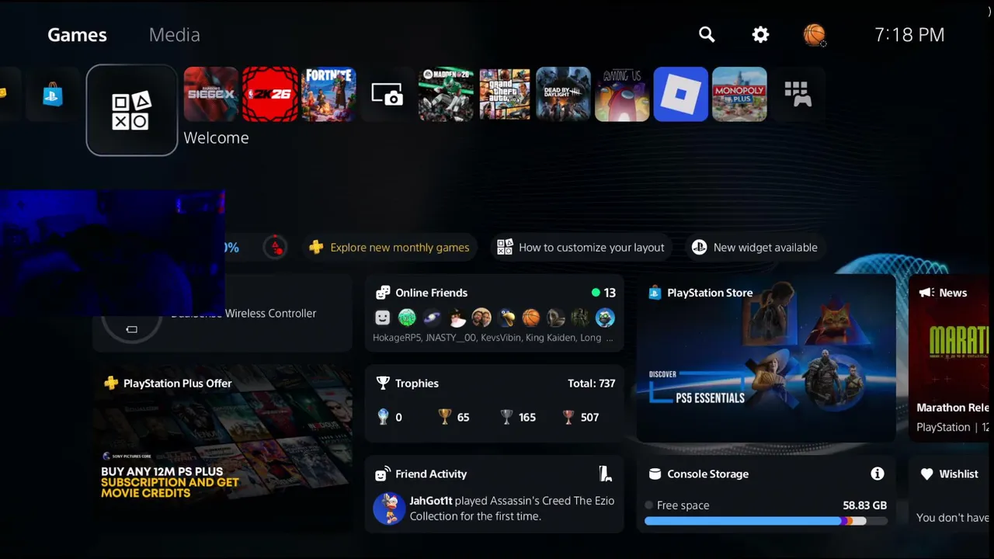Select the icon right of Friend Activity

[x=606, y=474]
